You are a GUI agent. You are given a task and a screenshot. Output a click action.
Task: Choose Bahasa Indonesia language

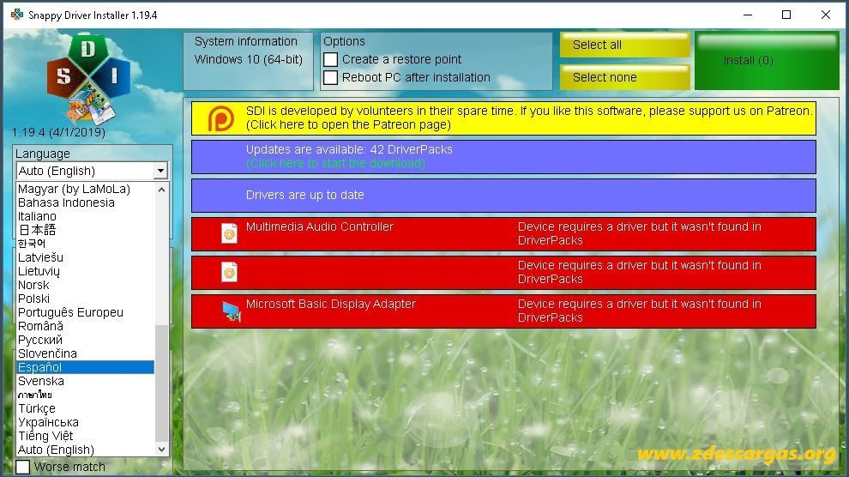point(86,202)
